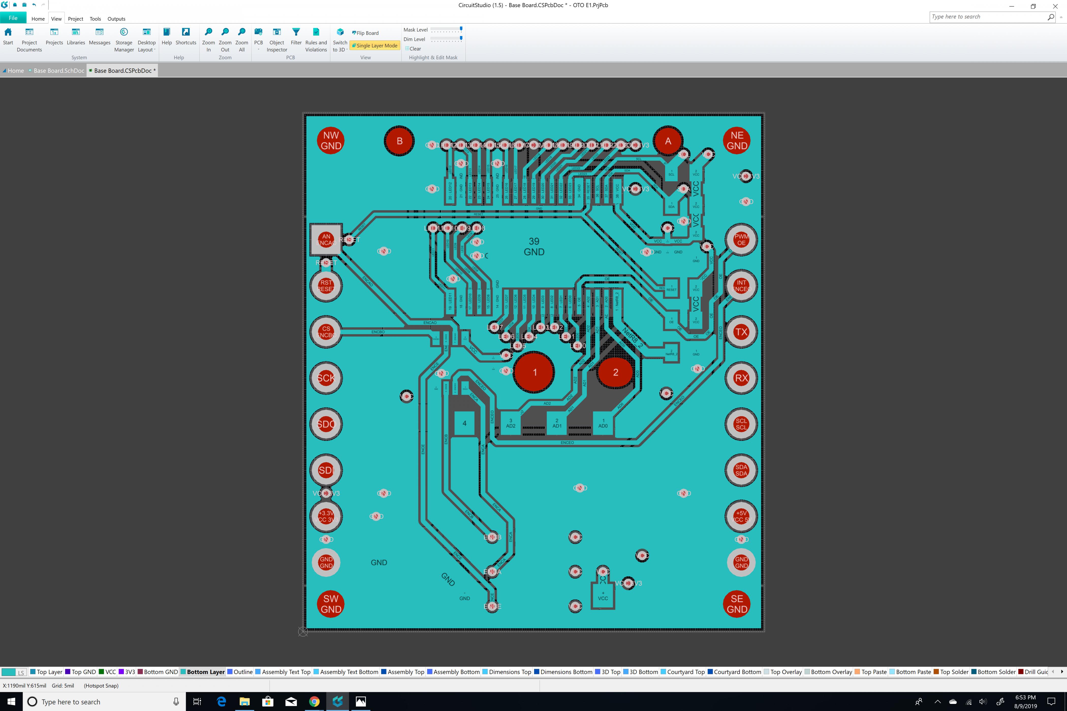The height and width of the screenshot is (711, 1067).
Task: Open the PCB panel dropdown
Action: click(259, 39)
